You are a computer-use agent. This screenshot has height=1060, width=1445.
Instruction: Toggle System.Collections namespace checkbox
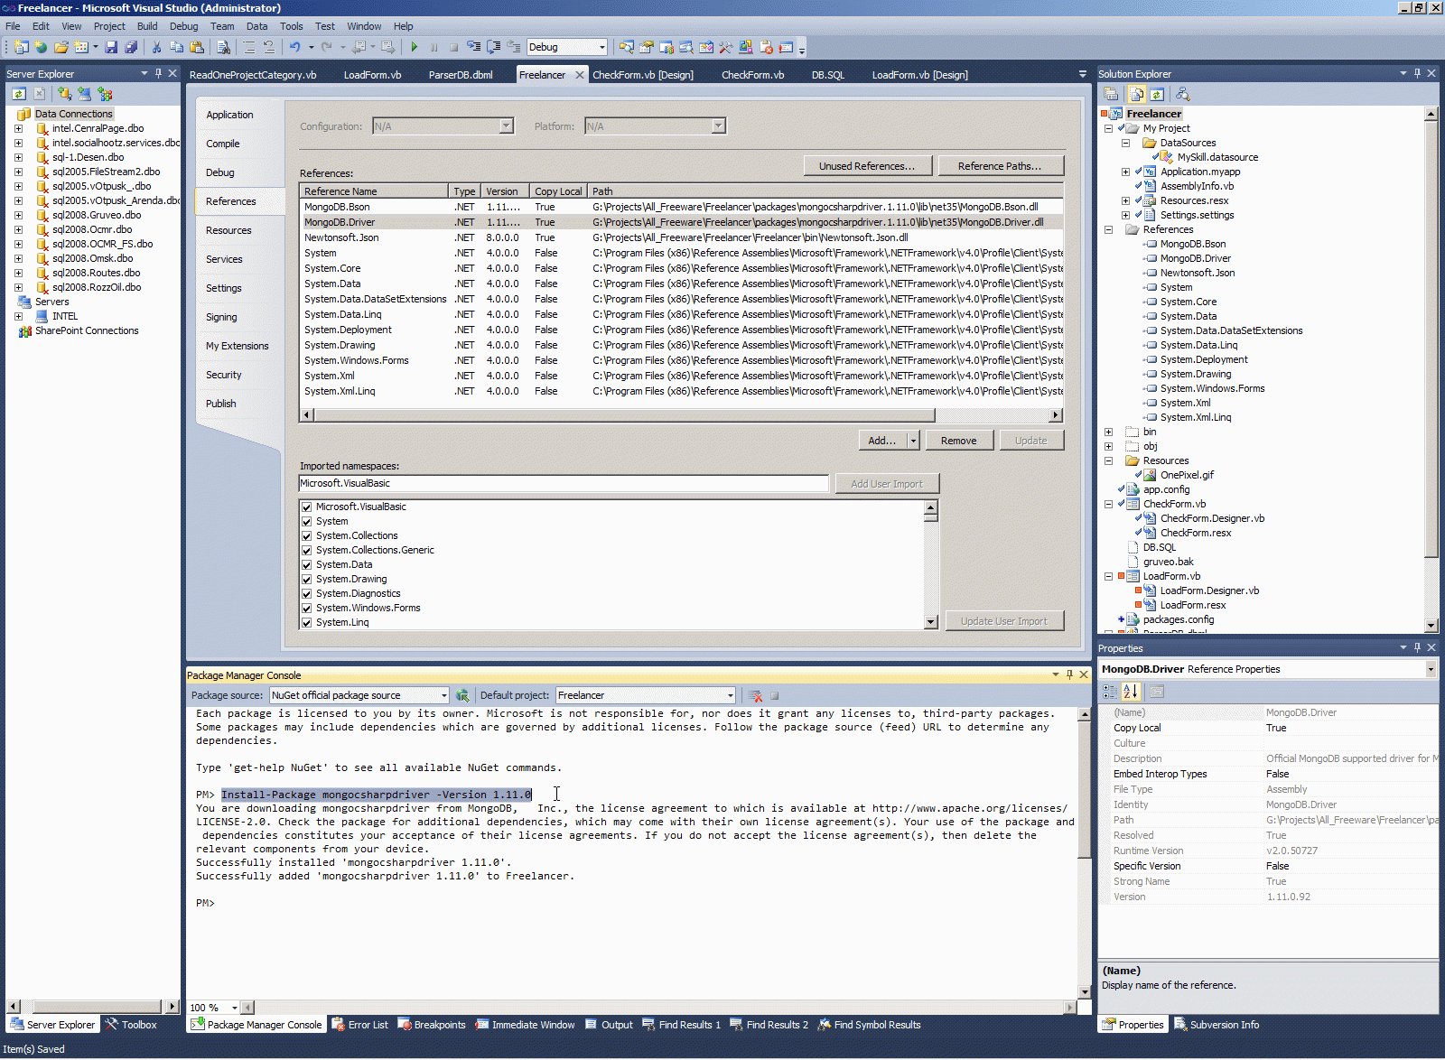point(306,536)
